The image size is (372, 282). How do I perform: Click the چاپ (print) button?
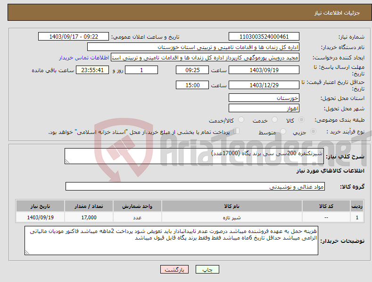tap(207, 269)
